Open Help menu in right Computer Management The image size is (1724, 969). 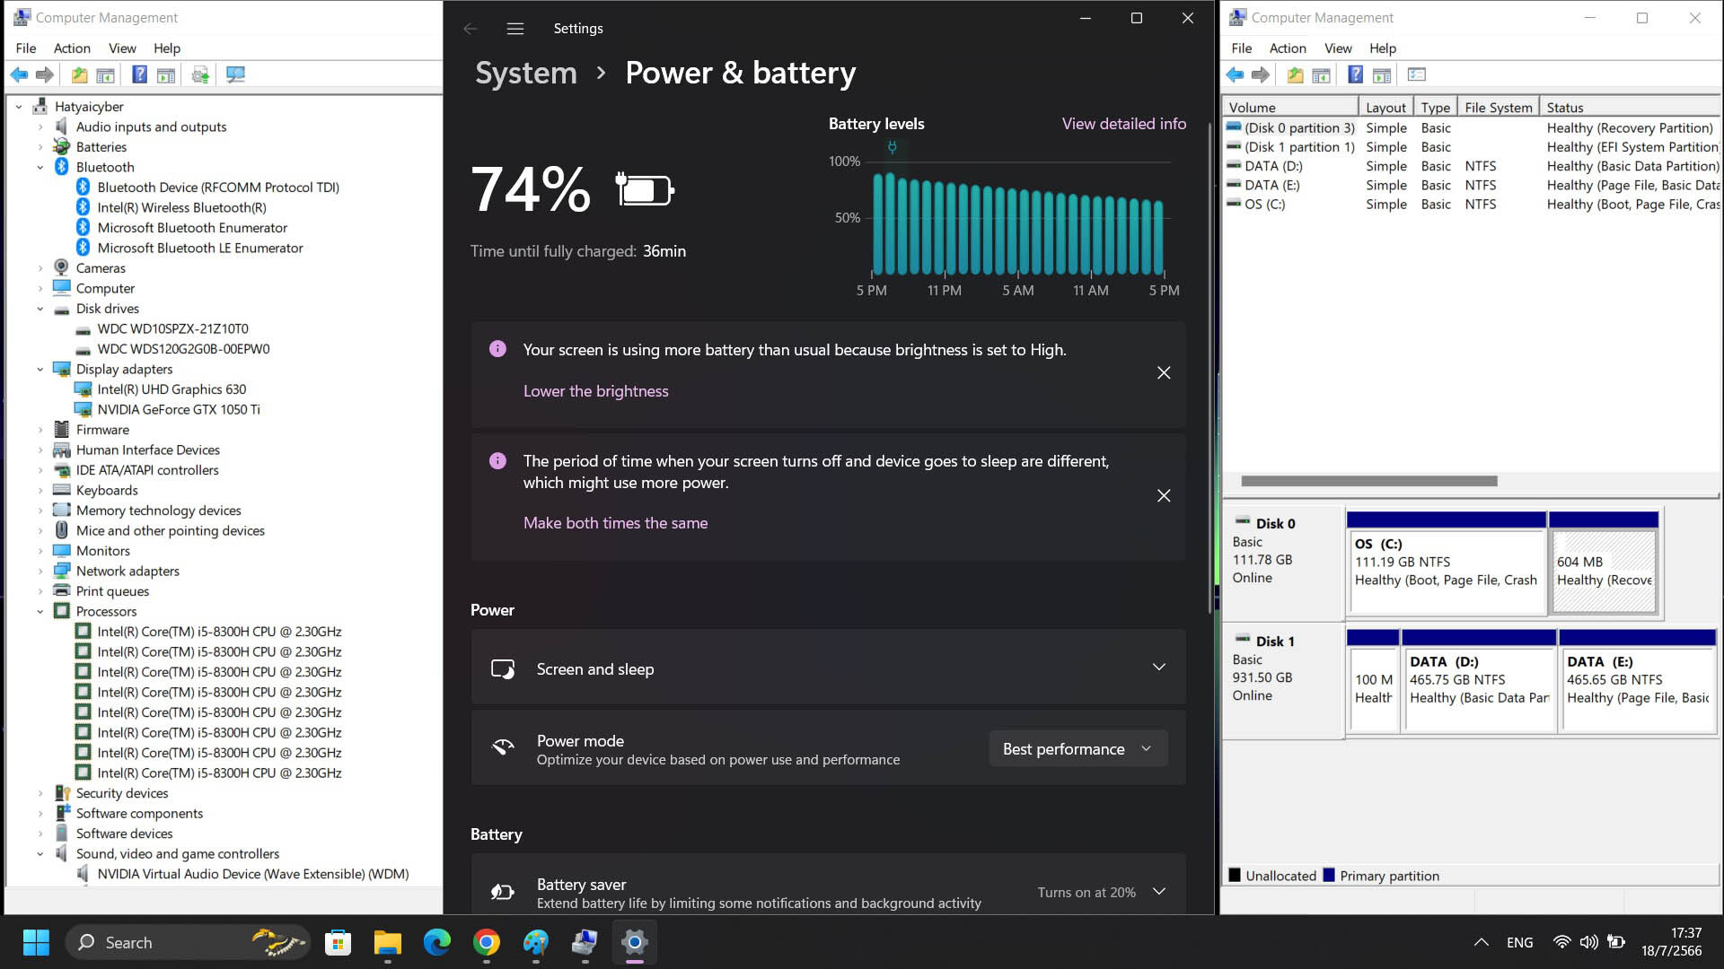pos(1383,48)
